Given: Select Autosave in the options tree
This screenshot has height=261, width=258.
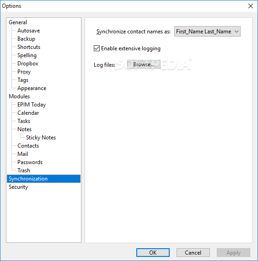Looking at the screenshot, I should (29, 31).
